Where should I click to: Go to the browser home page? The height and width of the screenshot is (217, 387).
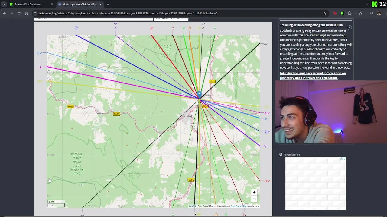click(x=26, y=13)
